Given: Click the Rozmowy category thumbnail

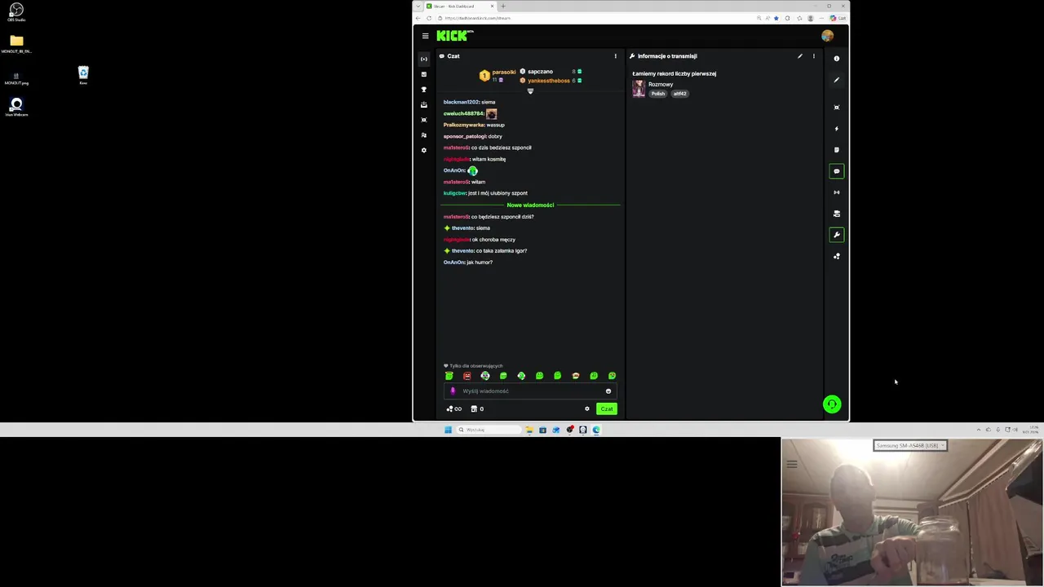Looking at the screenshot, I should click(x=639, y=89).
